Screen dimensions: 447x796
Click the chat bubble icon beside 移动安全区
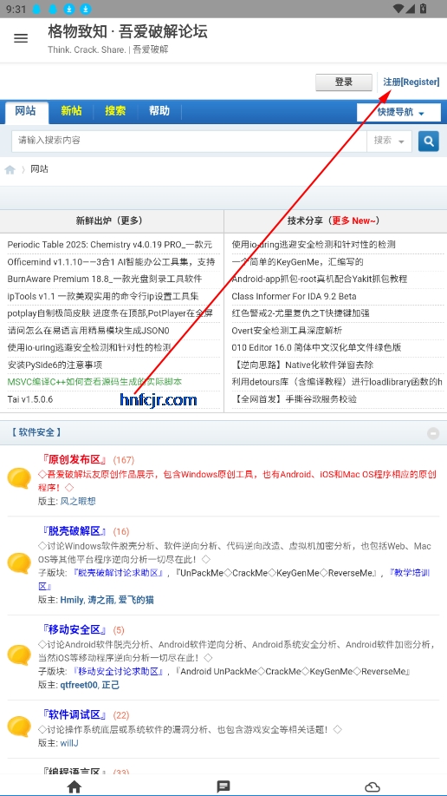(19, 655)
